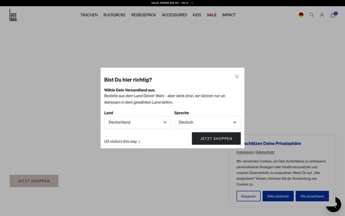This screenshot has width=345, height=216.
Task: Open the user account icon
Action: pyautogui.click(x=322, y=15)
